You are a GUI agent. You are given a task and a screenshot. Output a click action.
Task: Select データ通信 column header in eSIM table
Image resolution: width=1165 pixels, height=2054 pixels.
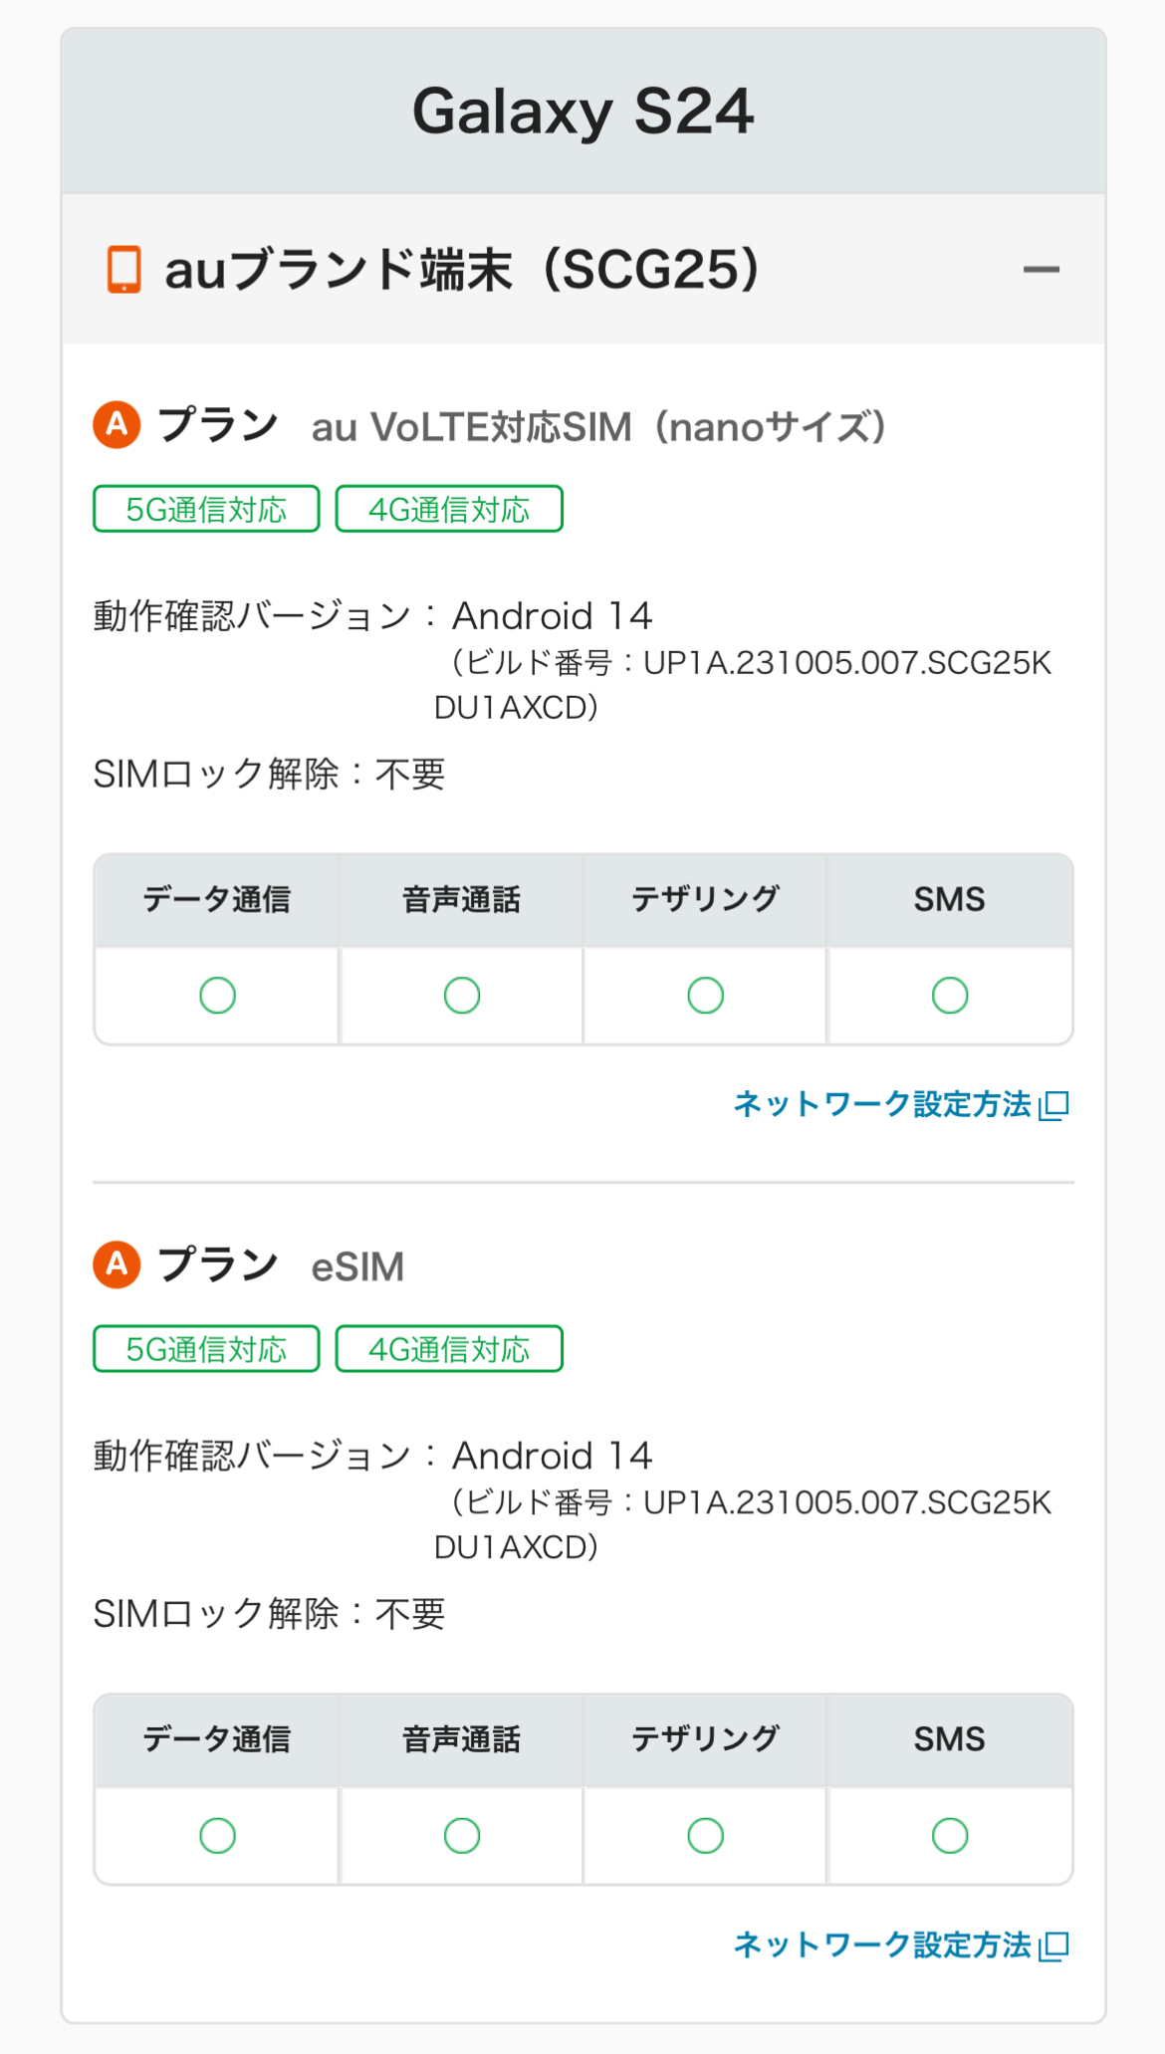point(217,1739)
